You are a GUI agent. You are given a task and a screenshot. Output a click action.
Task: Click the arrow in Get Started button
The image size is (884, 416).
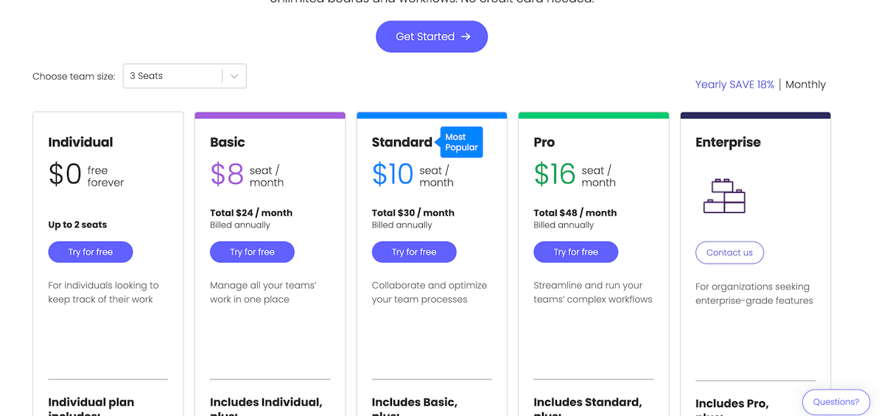[x=466, y=37]
